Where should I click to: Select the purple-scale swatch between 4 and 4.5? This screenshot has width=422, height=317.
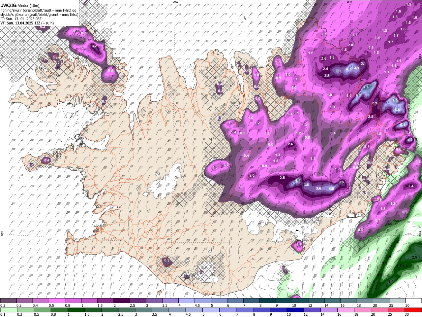pos(186,301)
